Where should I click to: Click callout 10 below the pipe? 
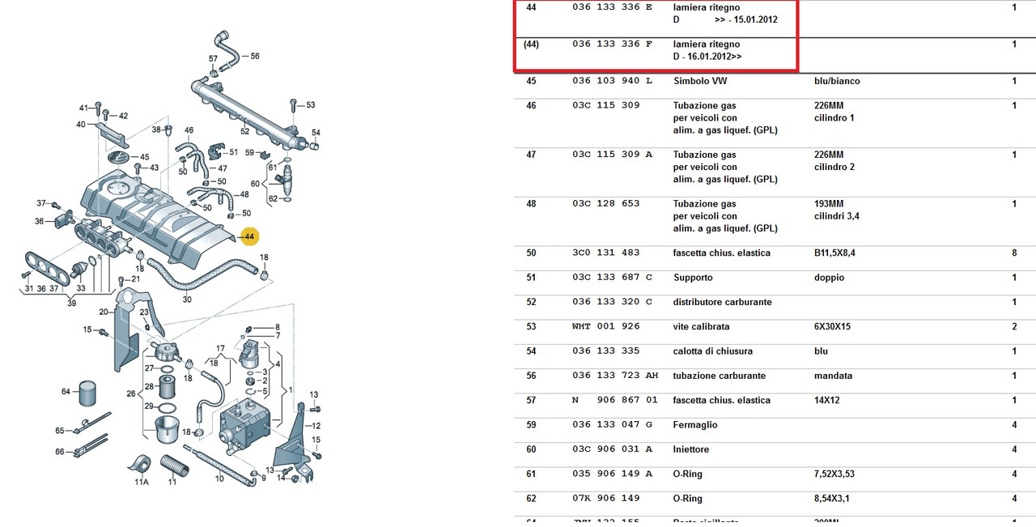tap(219, 479)
